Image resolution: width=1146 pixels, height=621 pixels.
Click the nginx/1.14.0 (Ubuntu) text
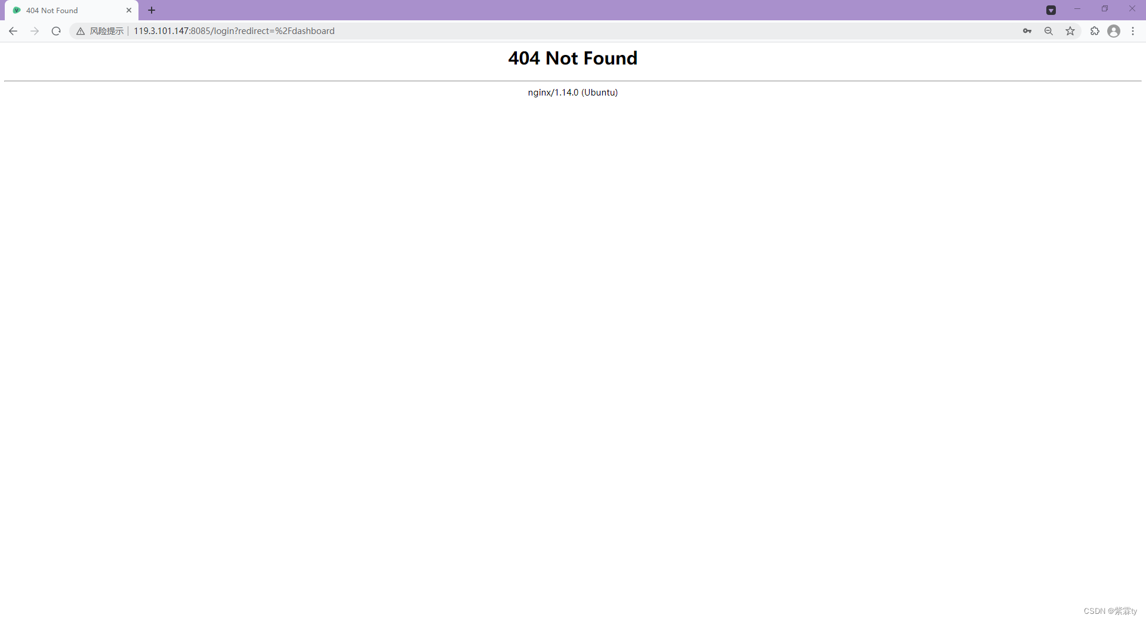pyautogui.click(x=573, y=93)
